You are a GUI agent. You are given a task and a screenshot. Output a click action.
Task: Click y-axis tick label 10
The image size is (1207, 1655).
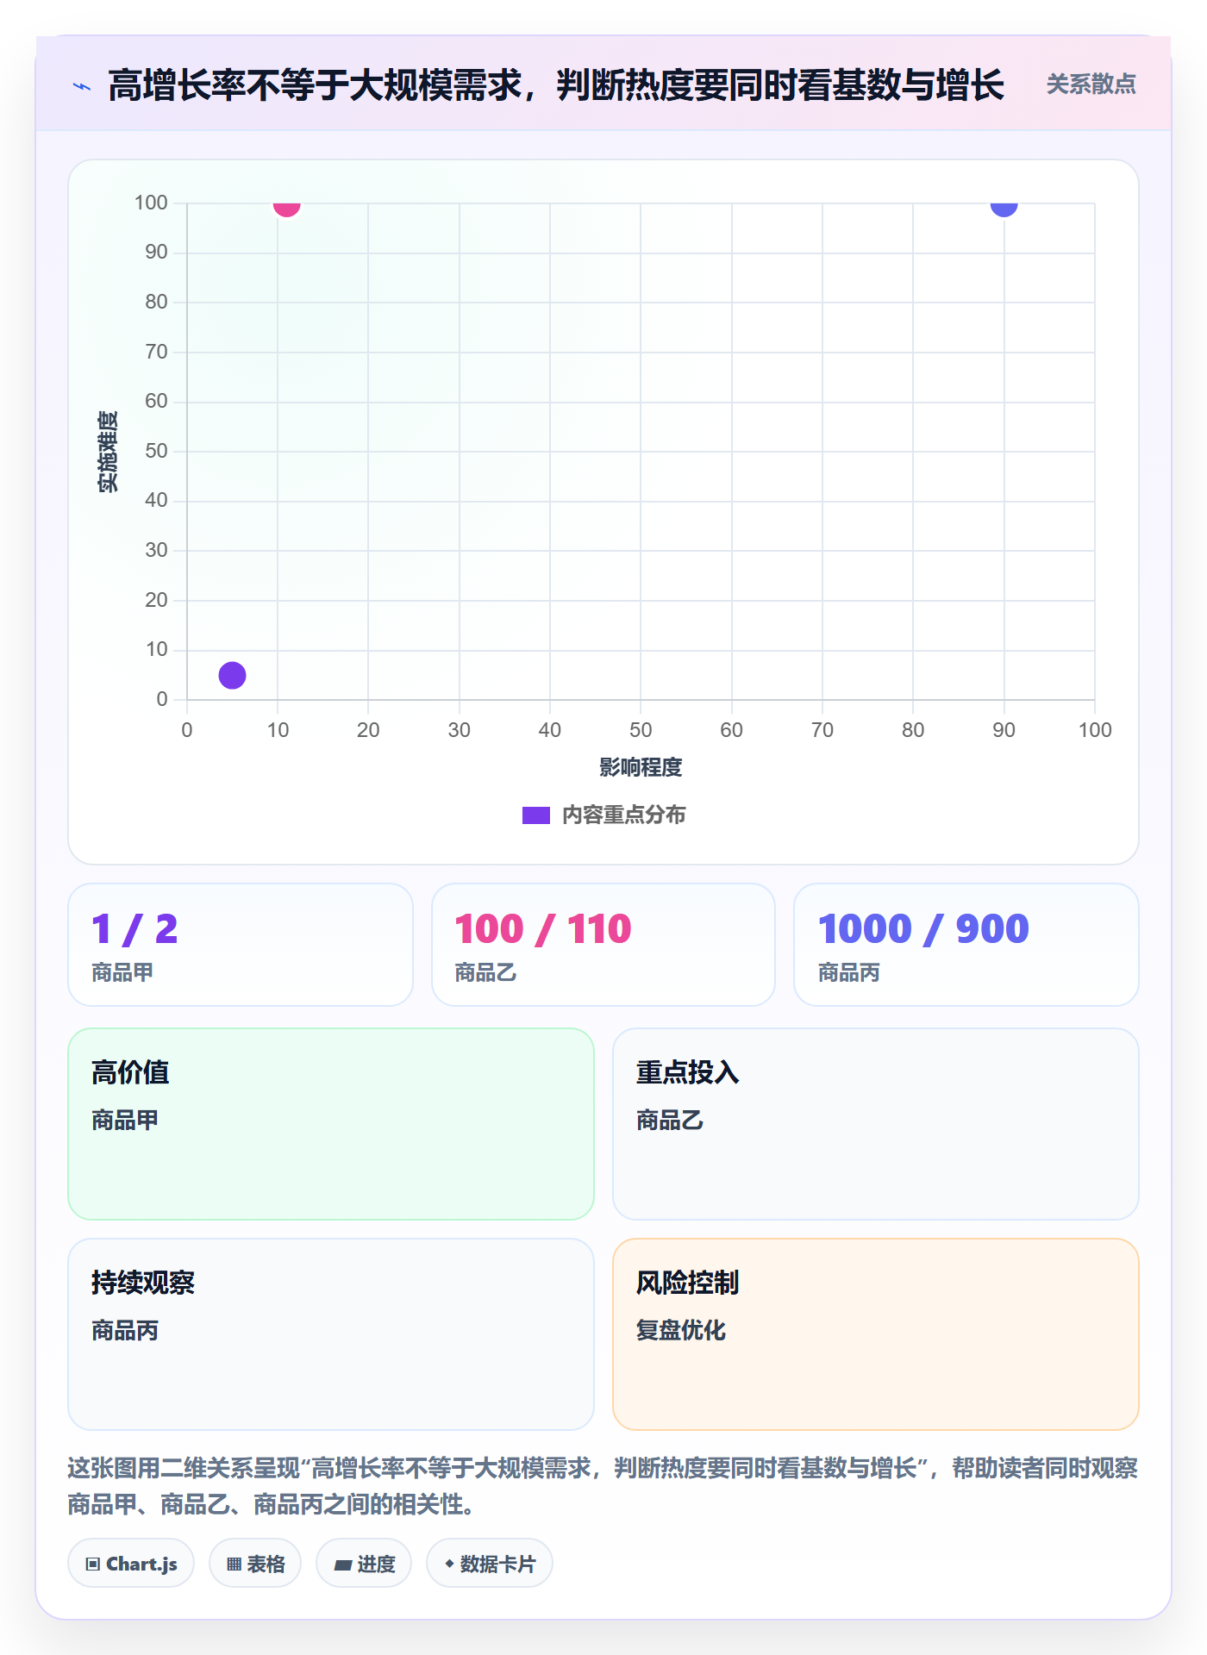(156, 649)
